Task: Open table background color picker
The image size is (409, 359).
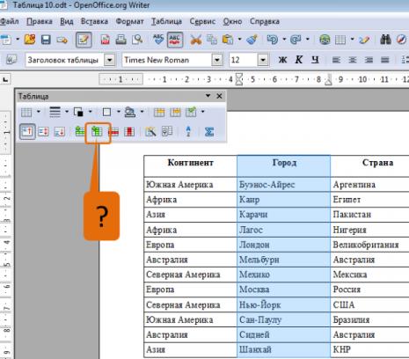Action: (x=130, y=112)
